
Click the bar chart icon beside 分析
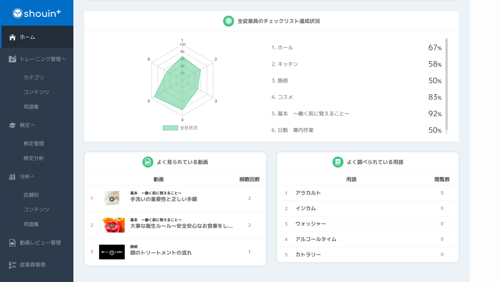click(11, 176)
